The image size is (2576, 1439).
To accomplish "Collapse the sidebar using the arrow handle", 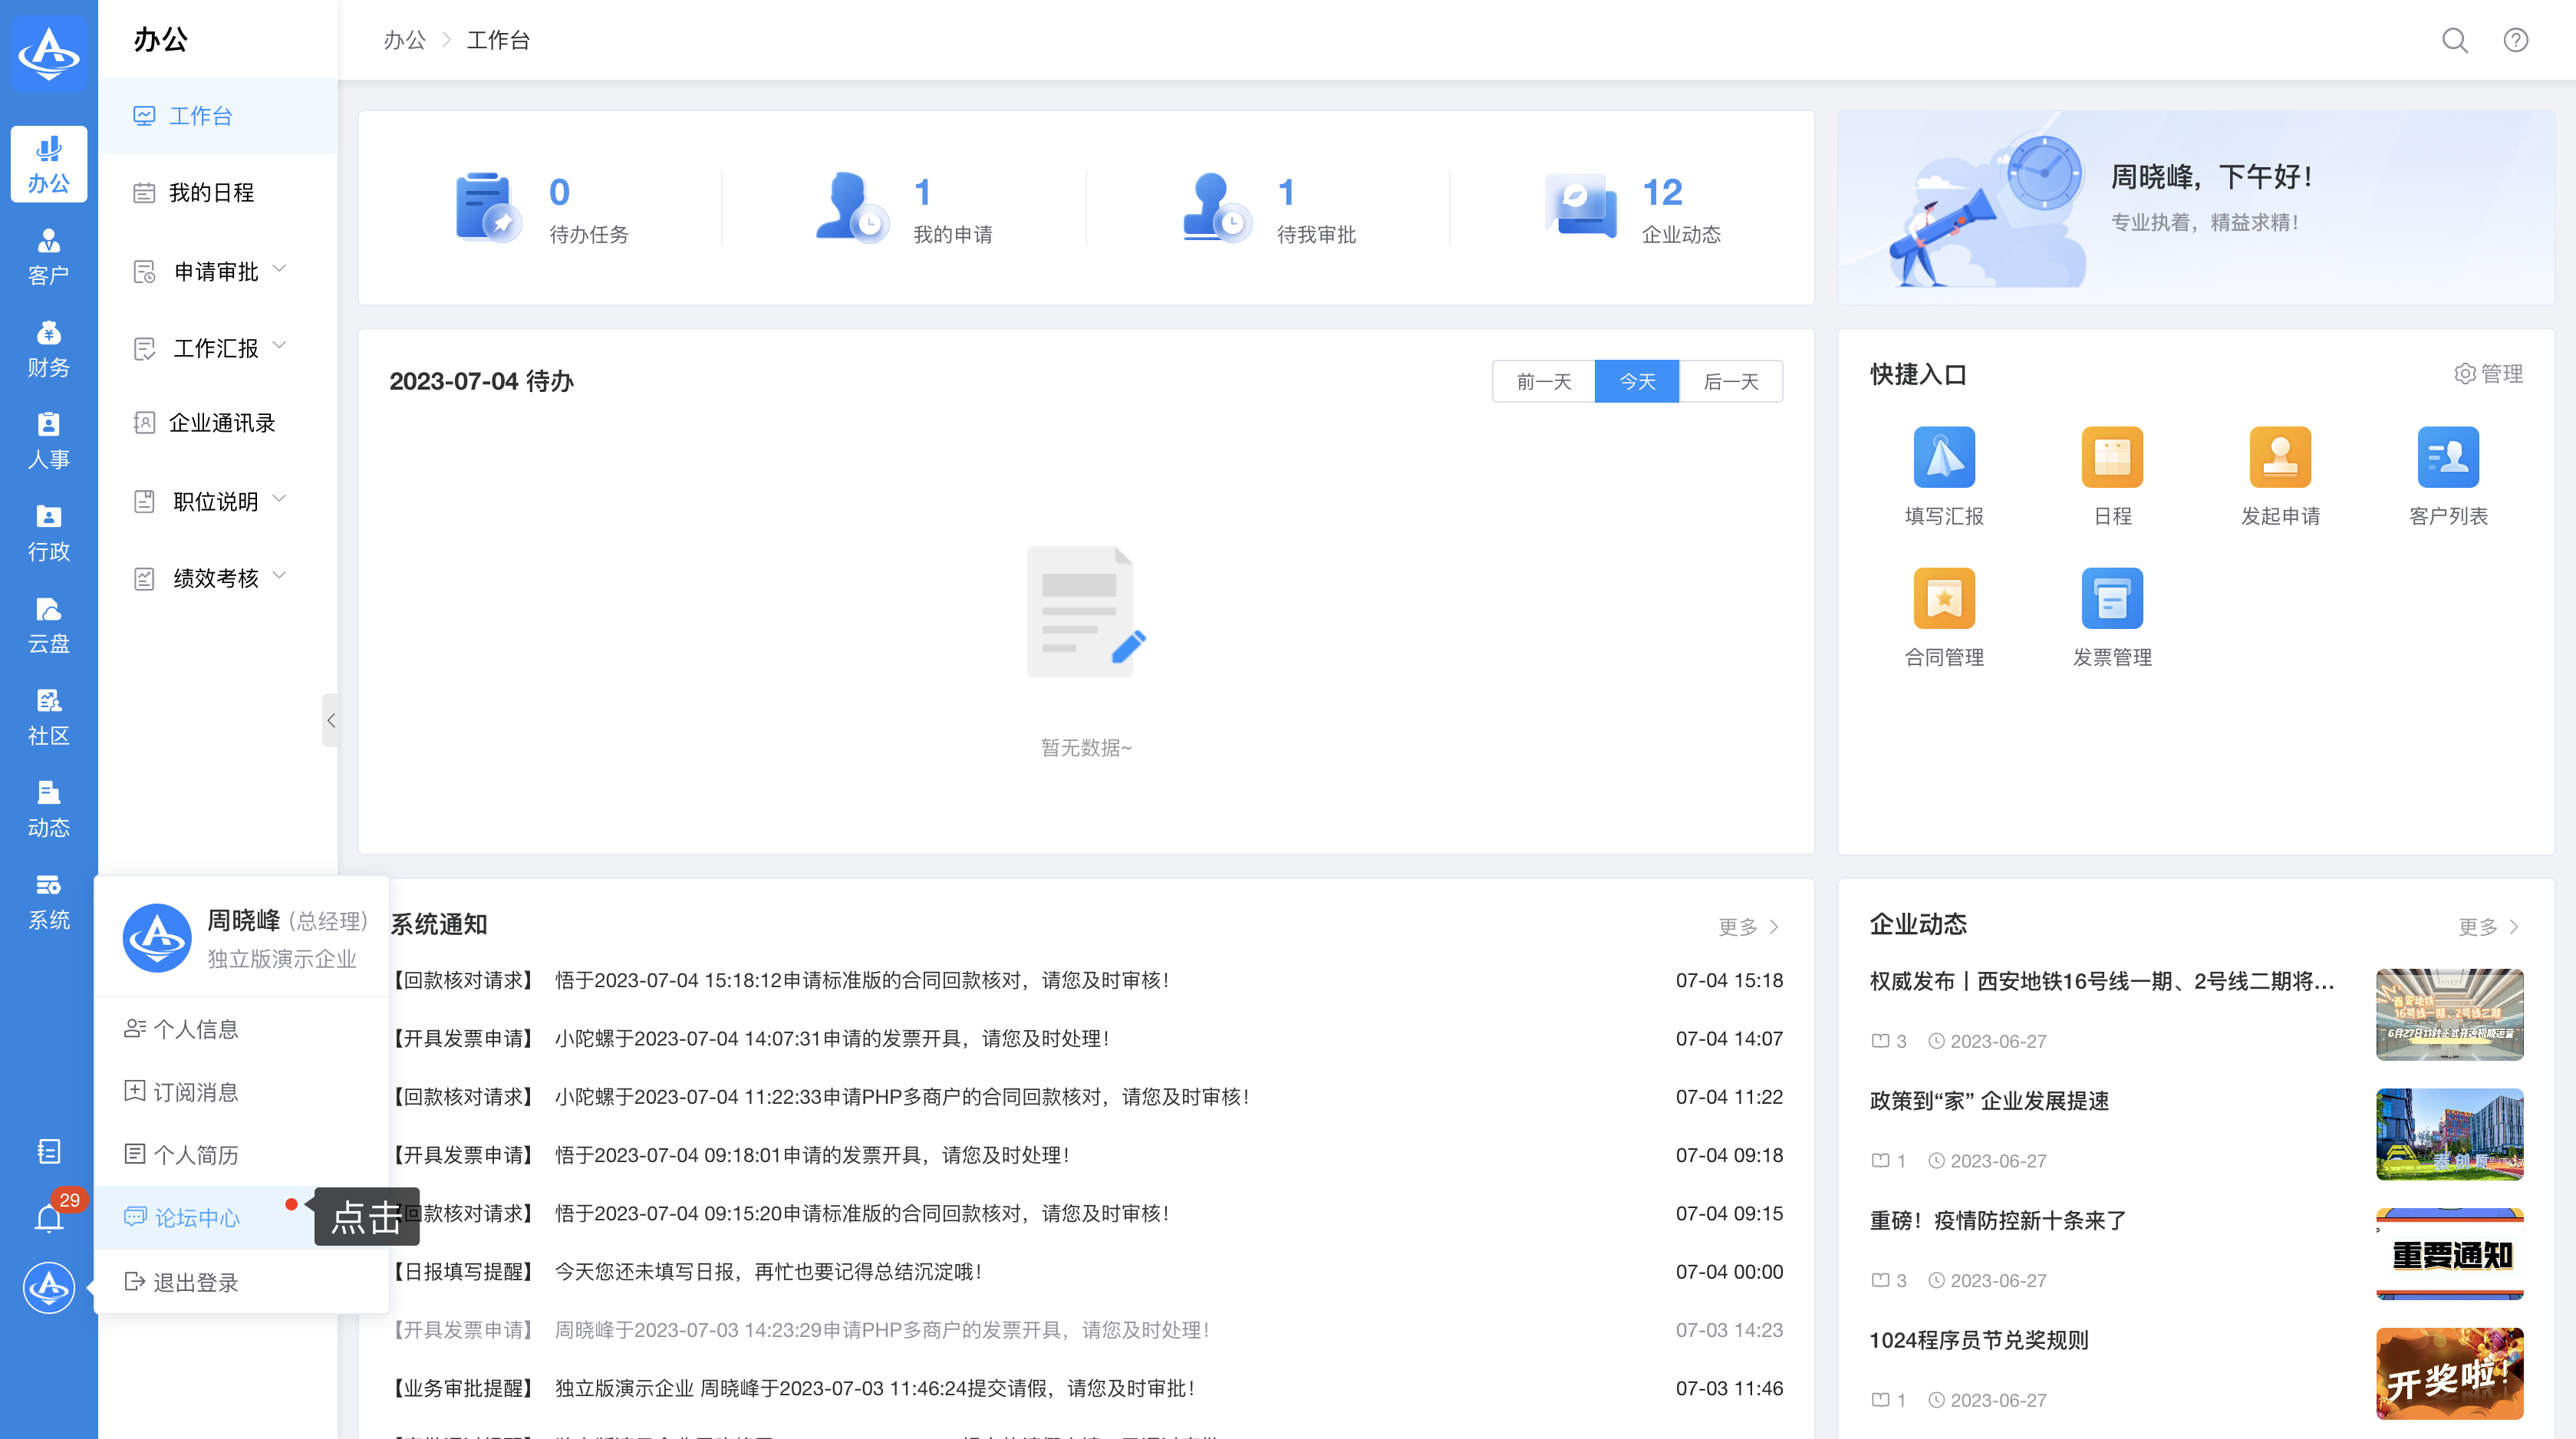I will pos(330,720).
